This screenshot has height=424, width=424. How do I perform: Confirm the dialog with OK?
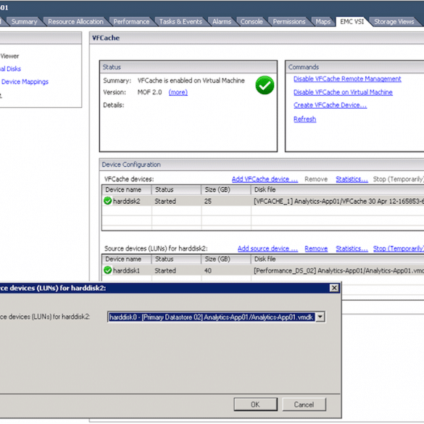255,404
